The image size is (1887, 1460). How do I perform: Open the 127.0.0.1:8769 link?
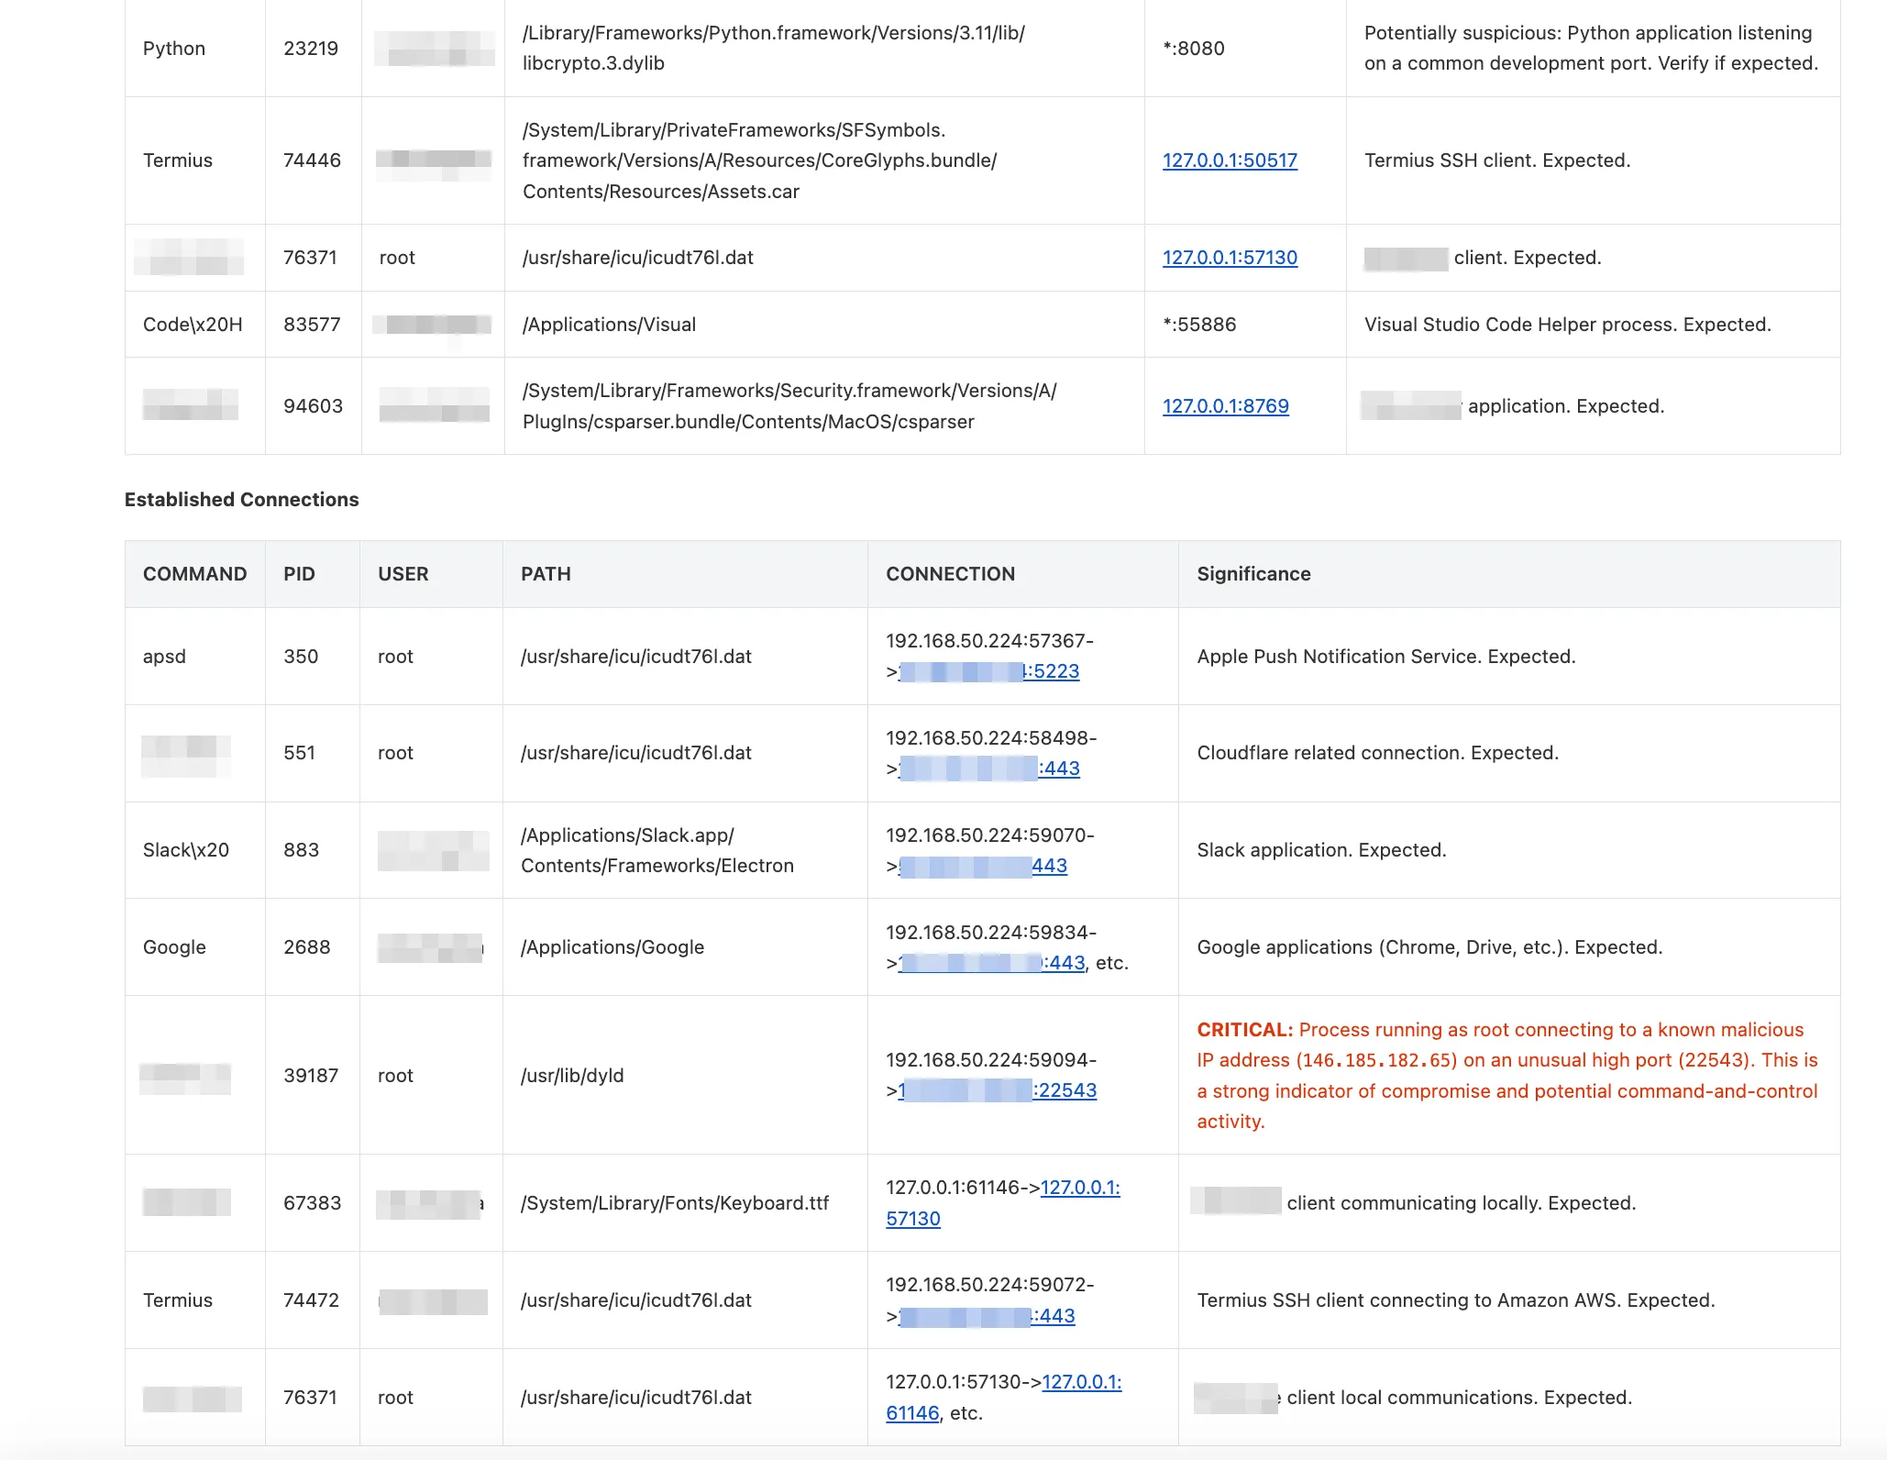coord(1225,406)
